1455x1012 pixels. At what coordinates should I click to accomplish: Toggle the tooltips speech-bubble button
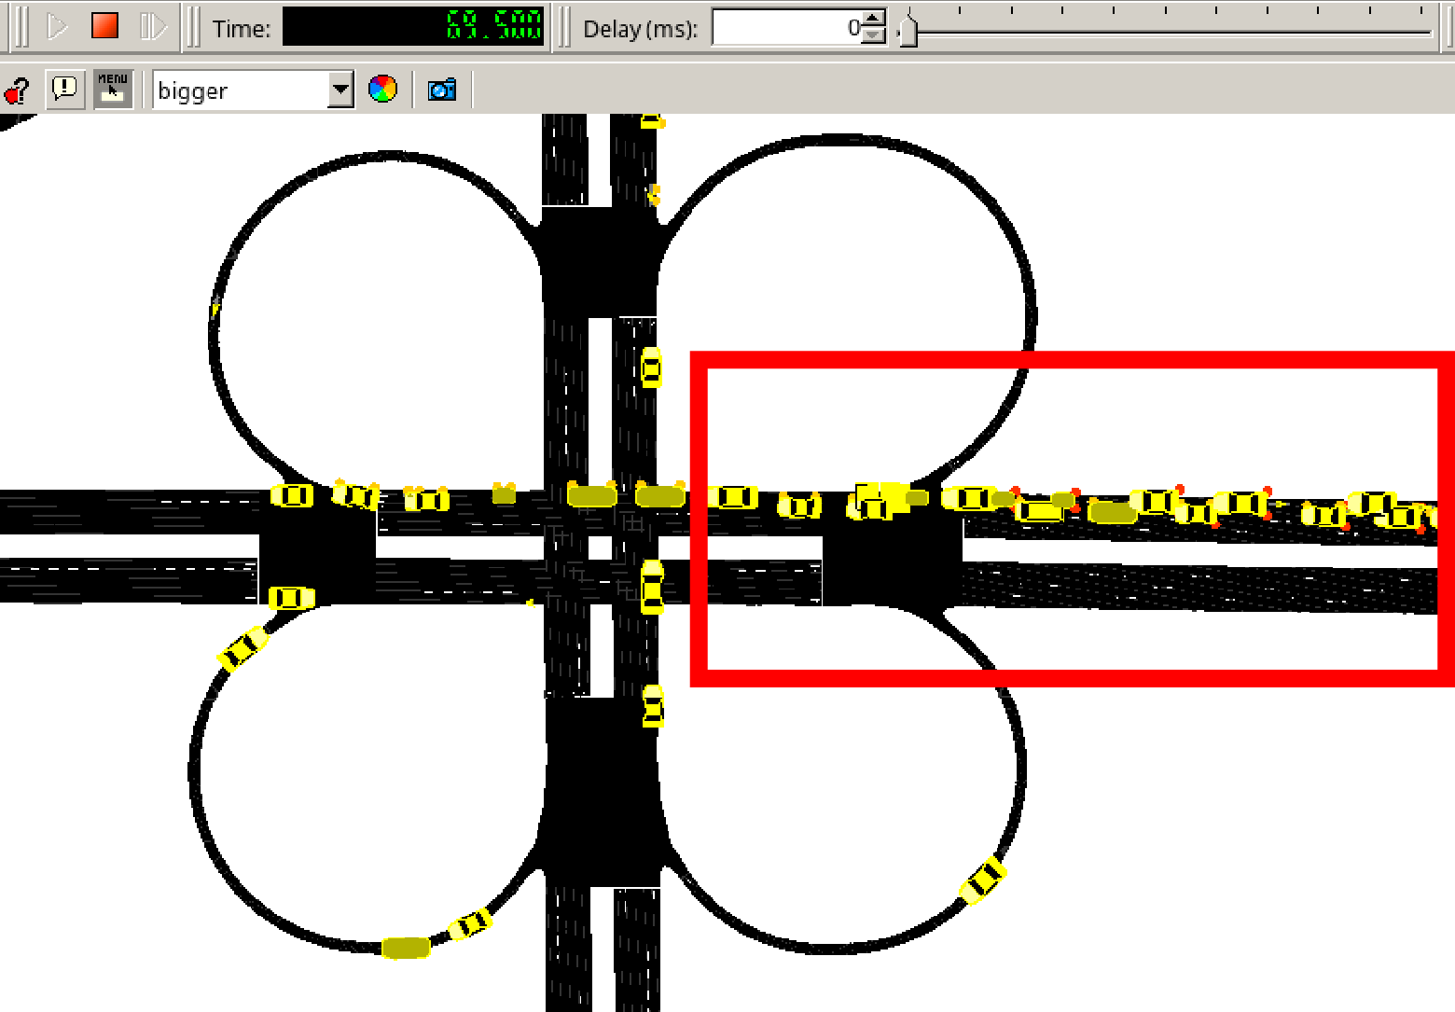click(x=65, y=90)
